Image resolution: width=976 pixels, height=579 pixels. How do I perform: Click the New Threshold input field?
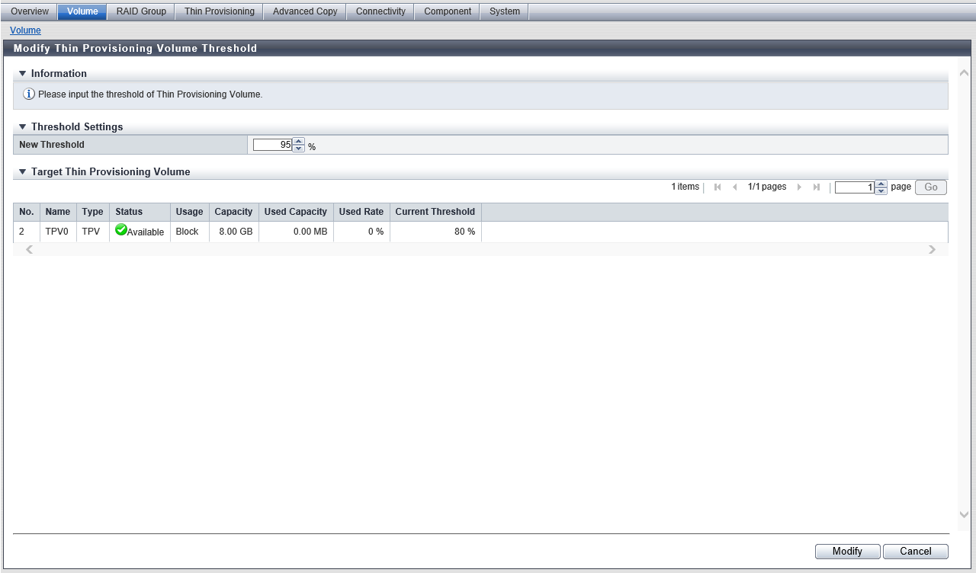(272, 145)
